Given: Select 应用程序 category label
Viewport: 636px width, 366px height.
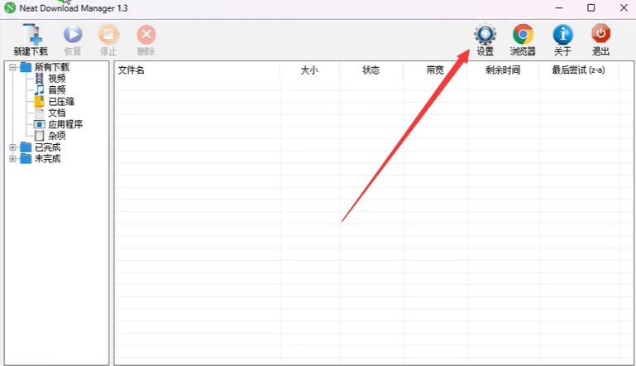Looking at the screenshot, I should click(x=65, y=124).
